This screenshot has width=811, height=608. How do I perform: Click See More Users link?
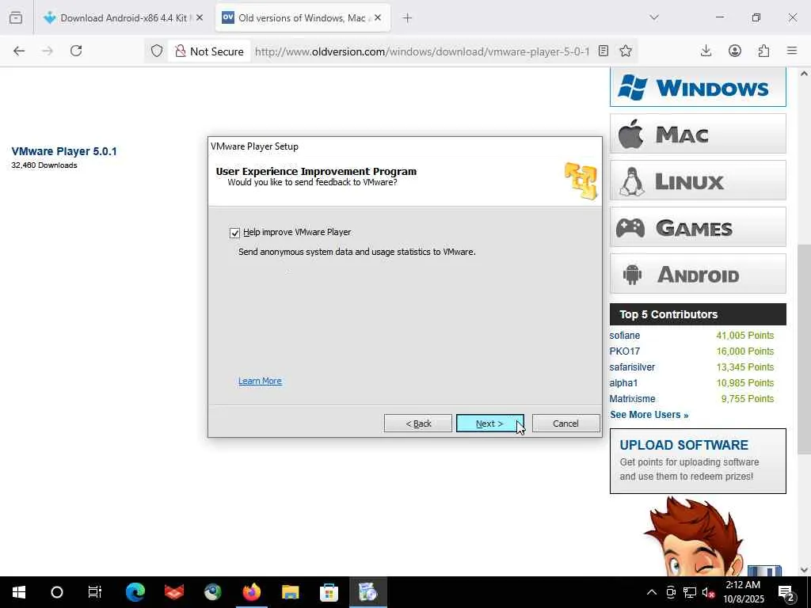(x=649, y=415)
